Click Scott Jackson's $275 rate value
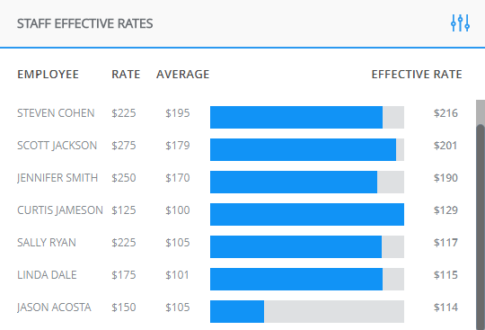 point(124,146)
